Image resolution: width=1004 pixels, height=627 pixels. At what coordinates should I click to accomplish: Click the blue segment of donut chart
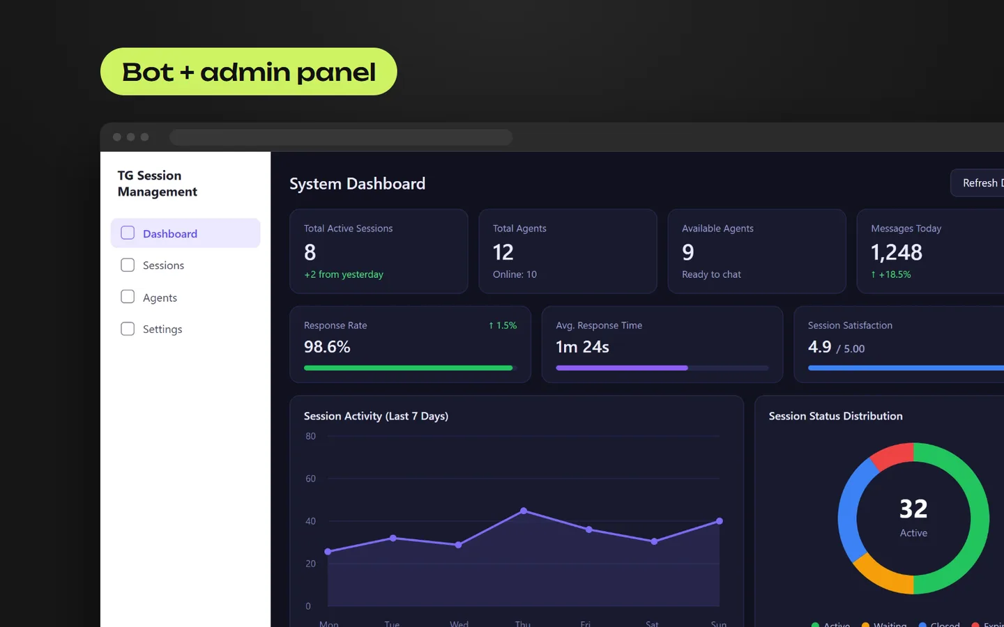click(850, 509)
